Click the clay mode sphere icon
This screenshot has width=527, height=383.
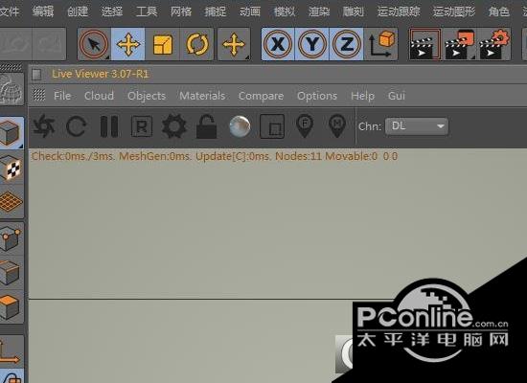(240, 126)
